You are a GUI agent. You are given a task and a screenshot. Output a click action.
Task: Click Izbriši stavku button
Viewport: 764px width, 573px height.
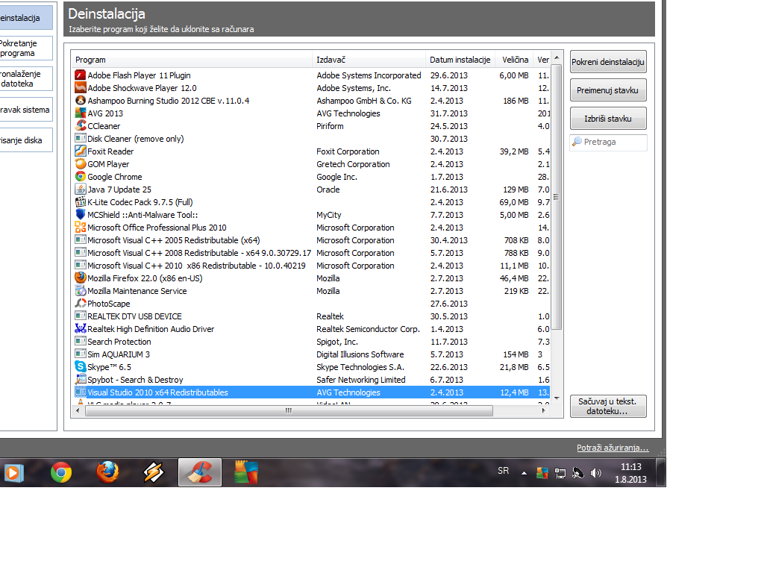click(x=608, y=119)
